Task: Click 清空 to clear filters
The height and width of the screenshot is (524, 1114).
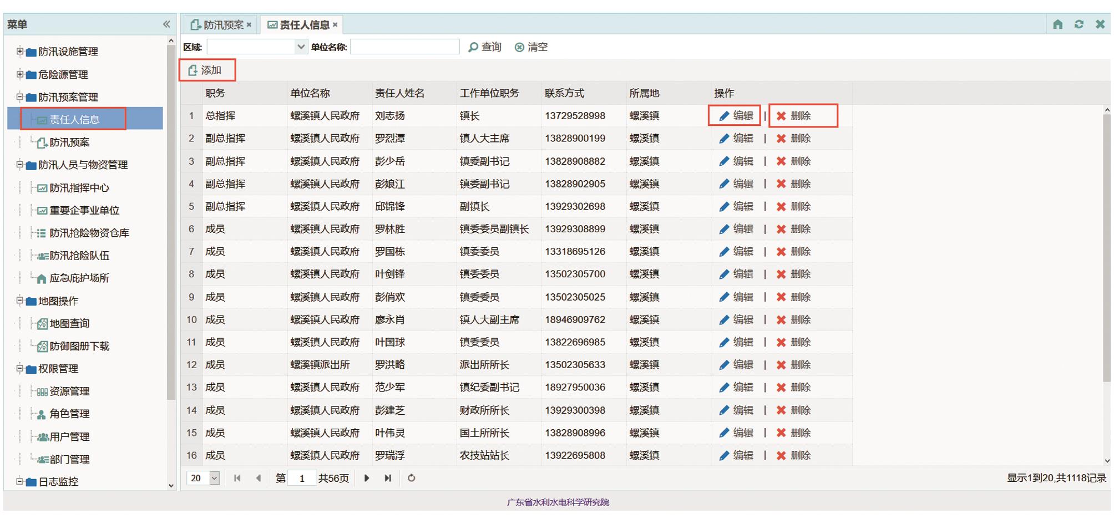Action: click(531, 47)
